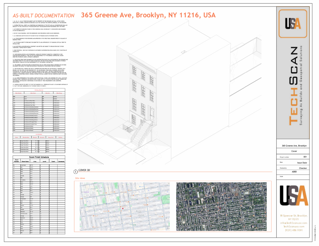The height and width of the screenshot is (246, 319).
Task: Click the TechScanusa.com website link
Action: pyautogui.click(x=294, y=226)
